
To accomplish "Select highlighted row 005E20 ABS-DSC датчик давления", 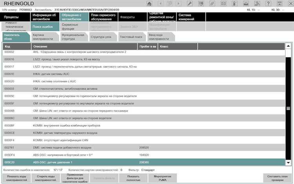I will pos(144,162).
